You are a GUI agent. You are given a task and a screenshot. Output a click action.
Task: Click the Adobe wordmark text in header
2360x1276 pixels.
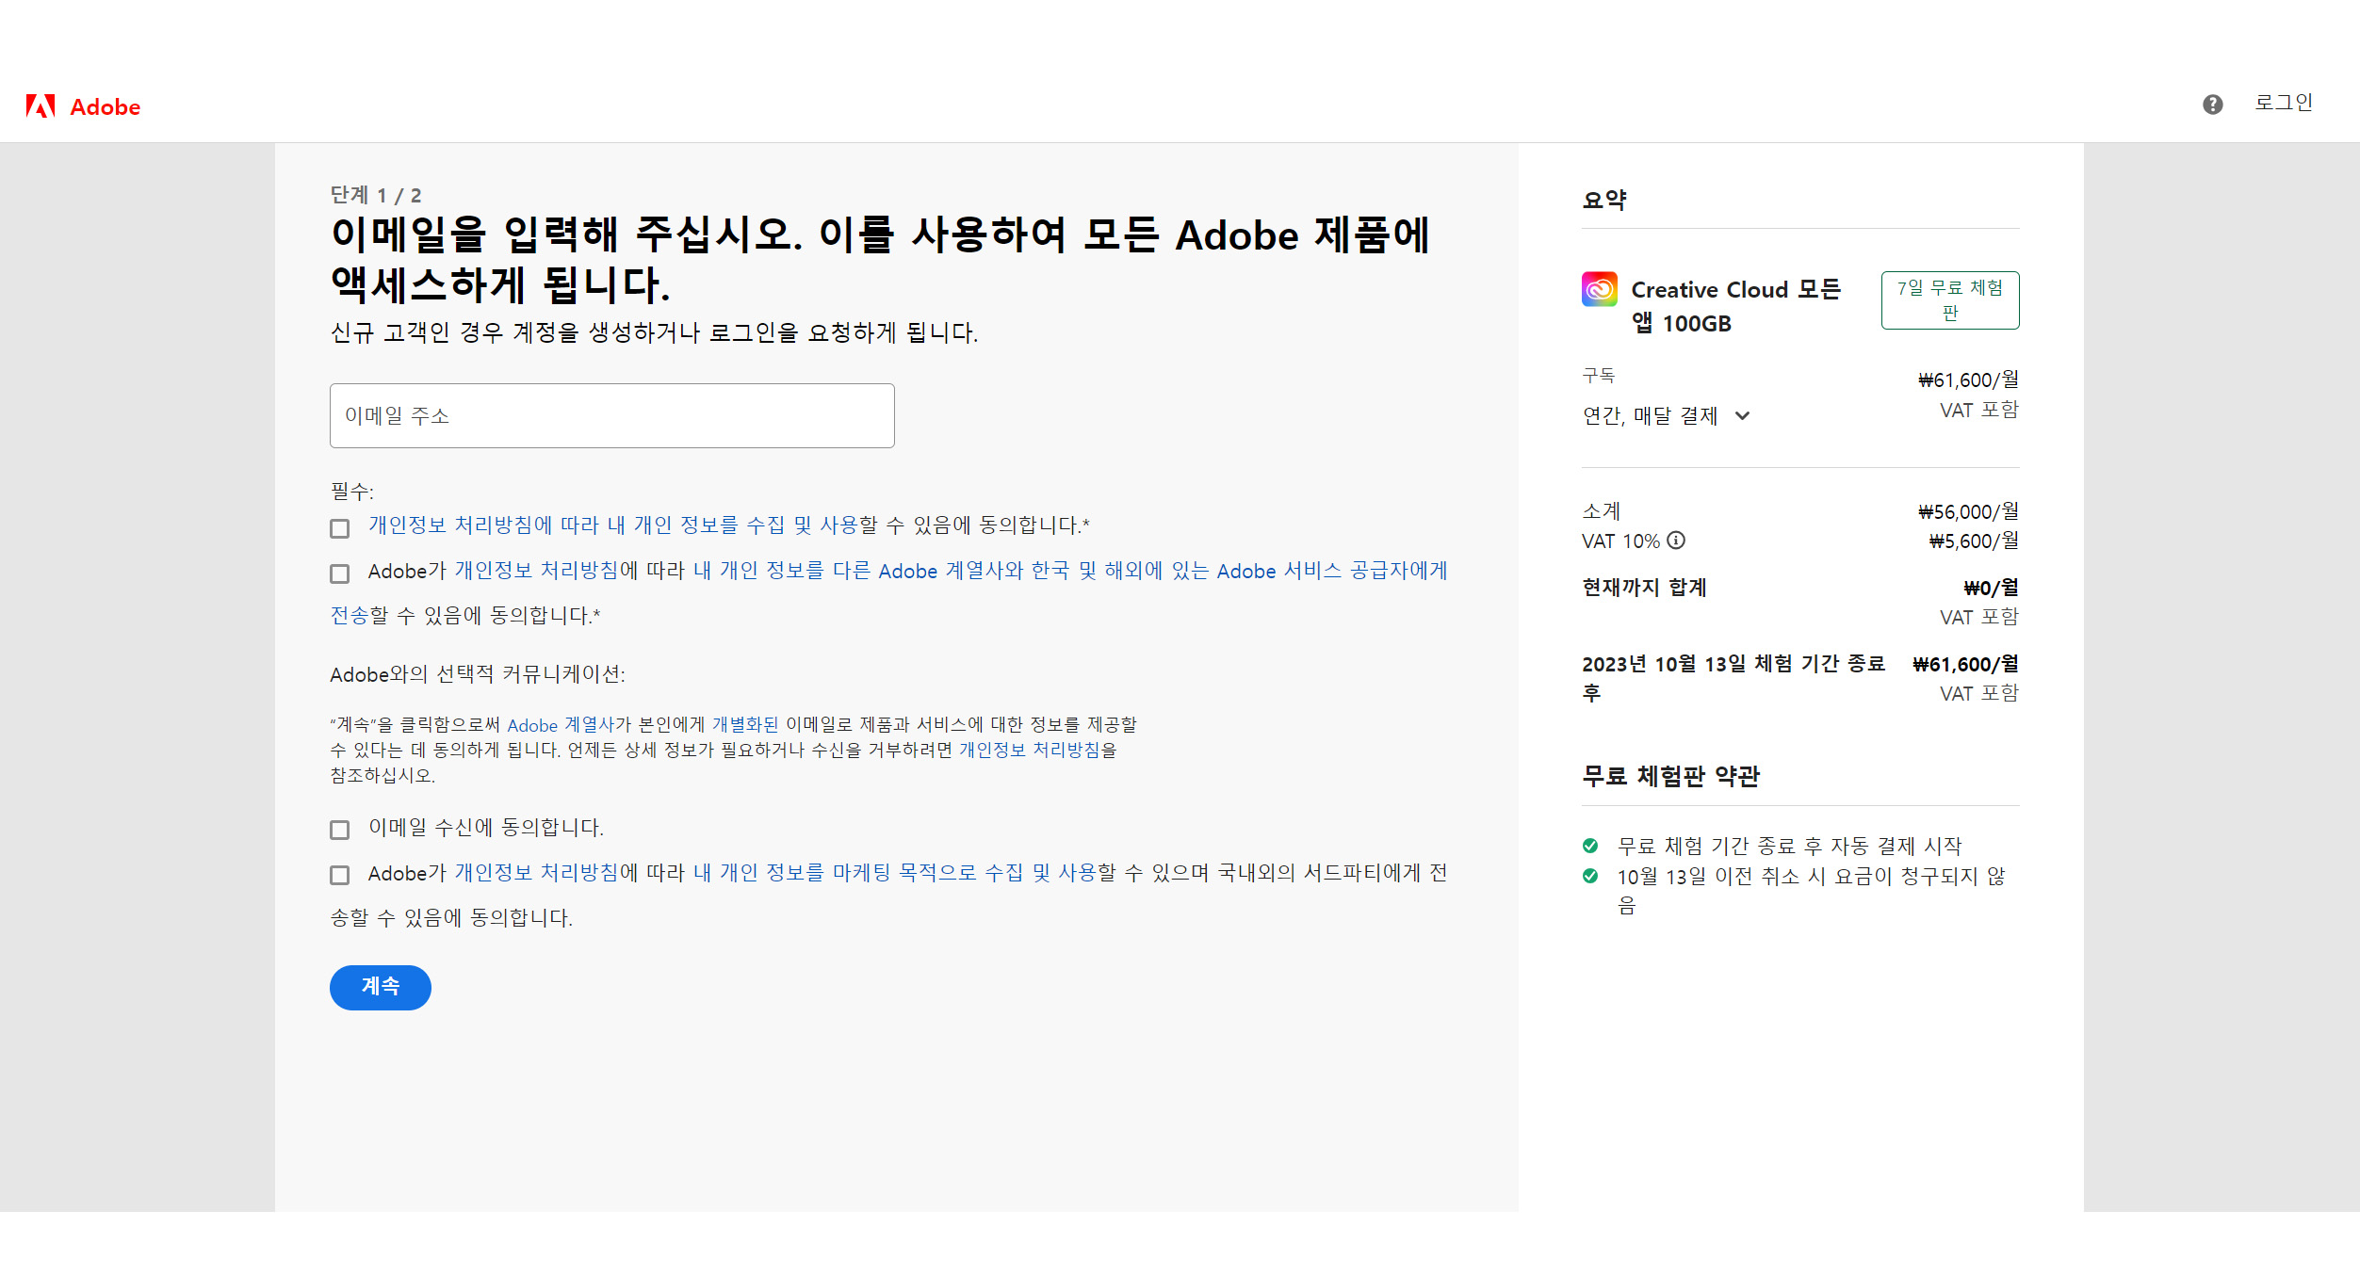click(106, 107)
